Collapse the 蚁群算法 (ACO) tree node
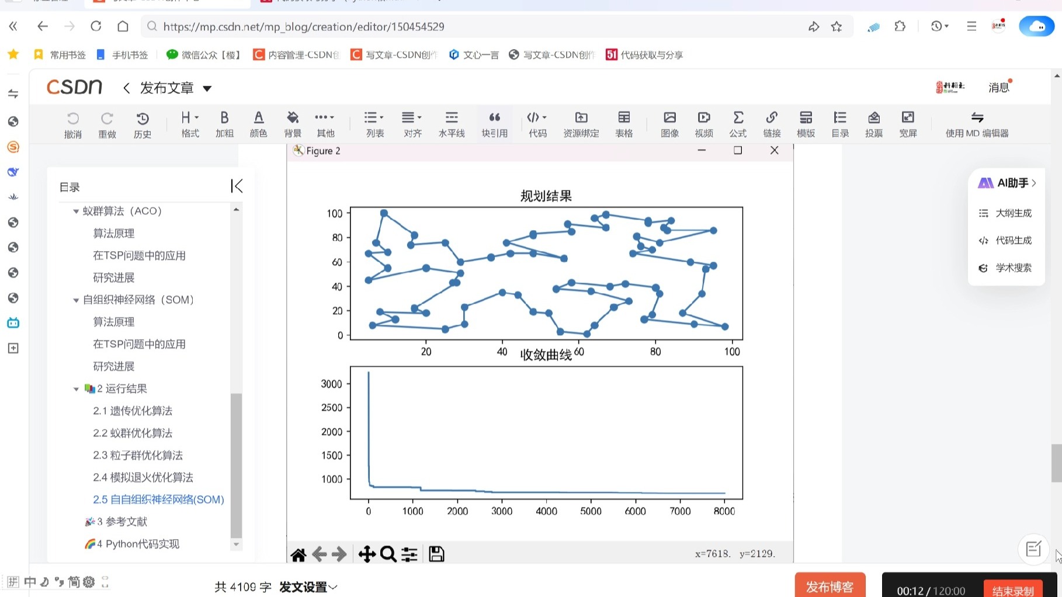This screenshot has width=1062, height=597. tap(76, 211)
